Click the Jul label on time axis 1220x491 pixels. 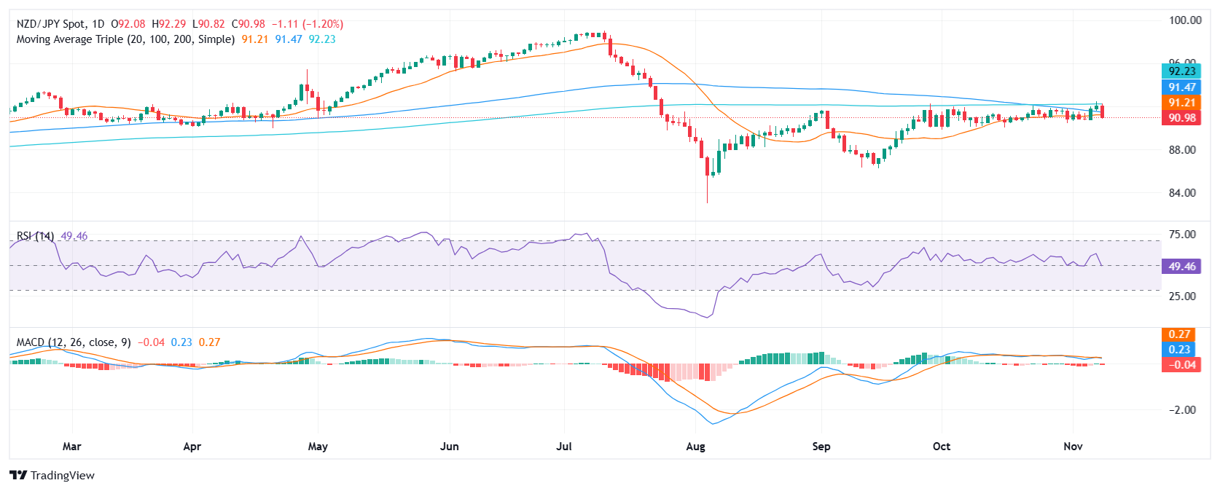point(564,447)
